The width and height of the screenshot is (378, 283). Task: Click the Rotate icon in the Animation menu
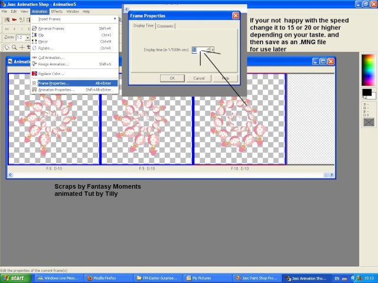click(34, 48)
